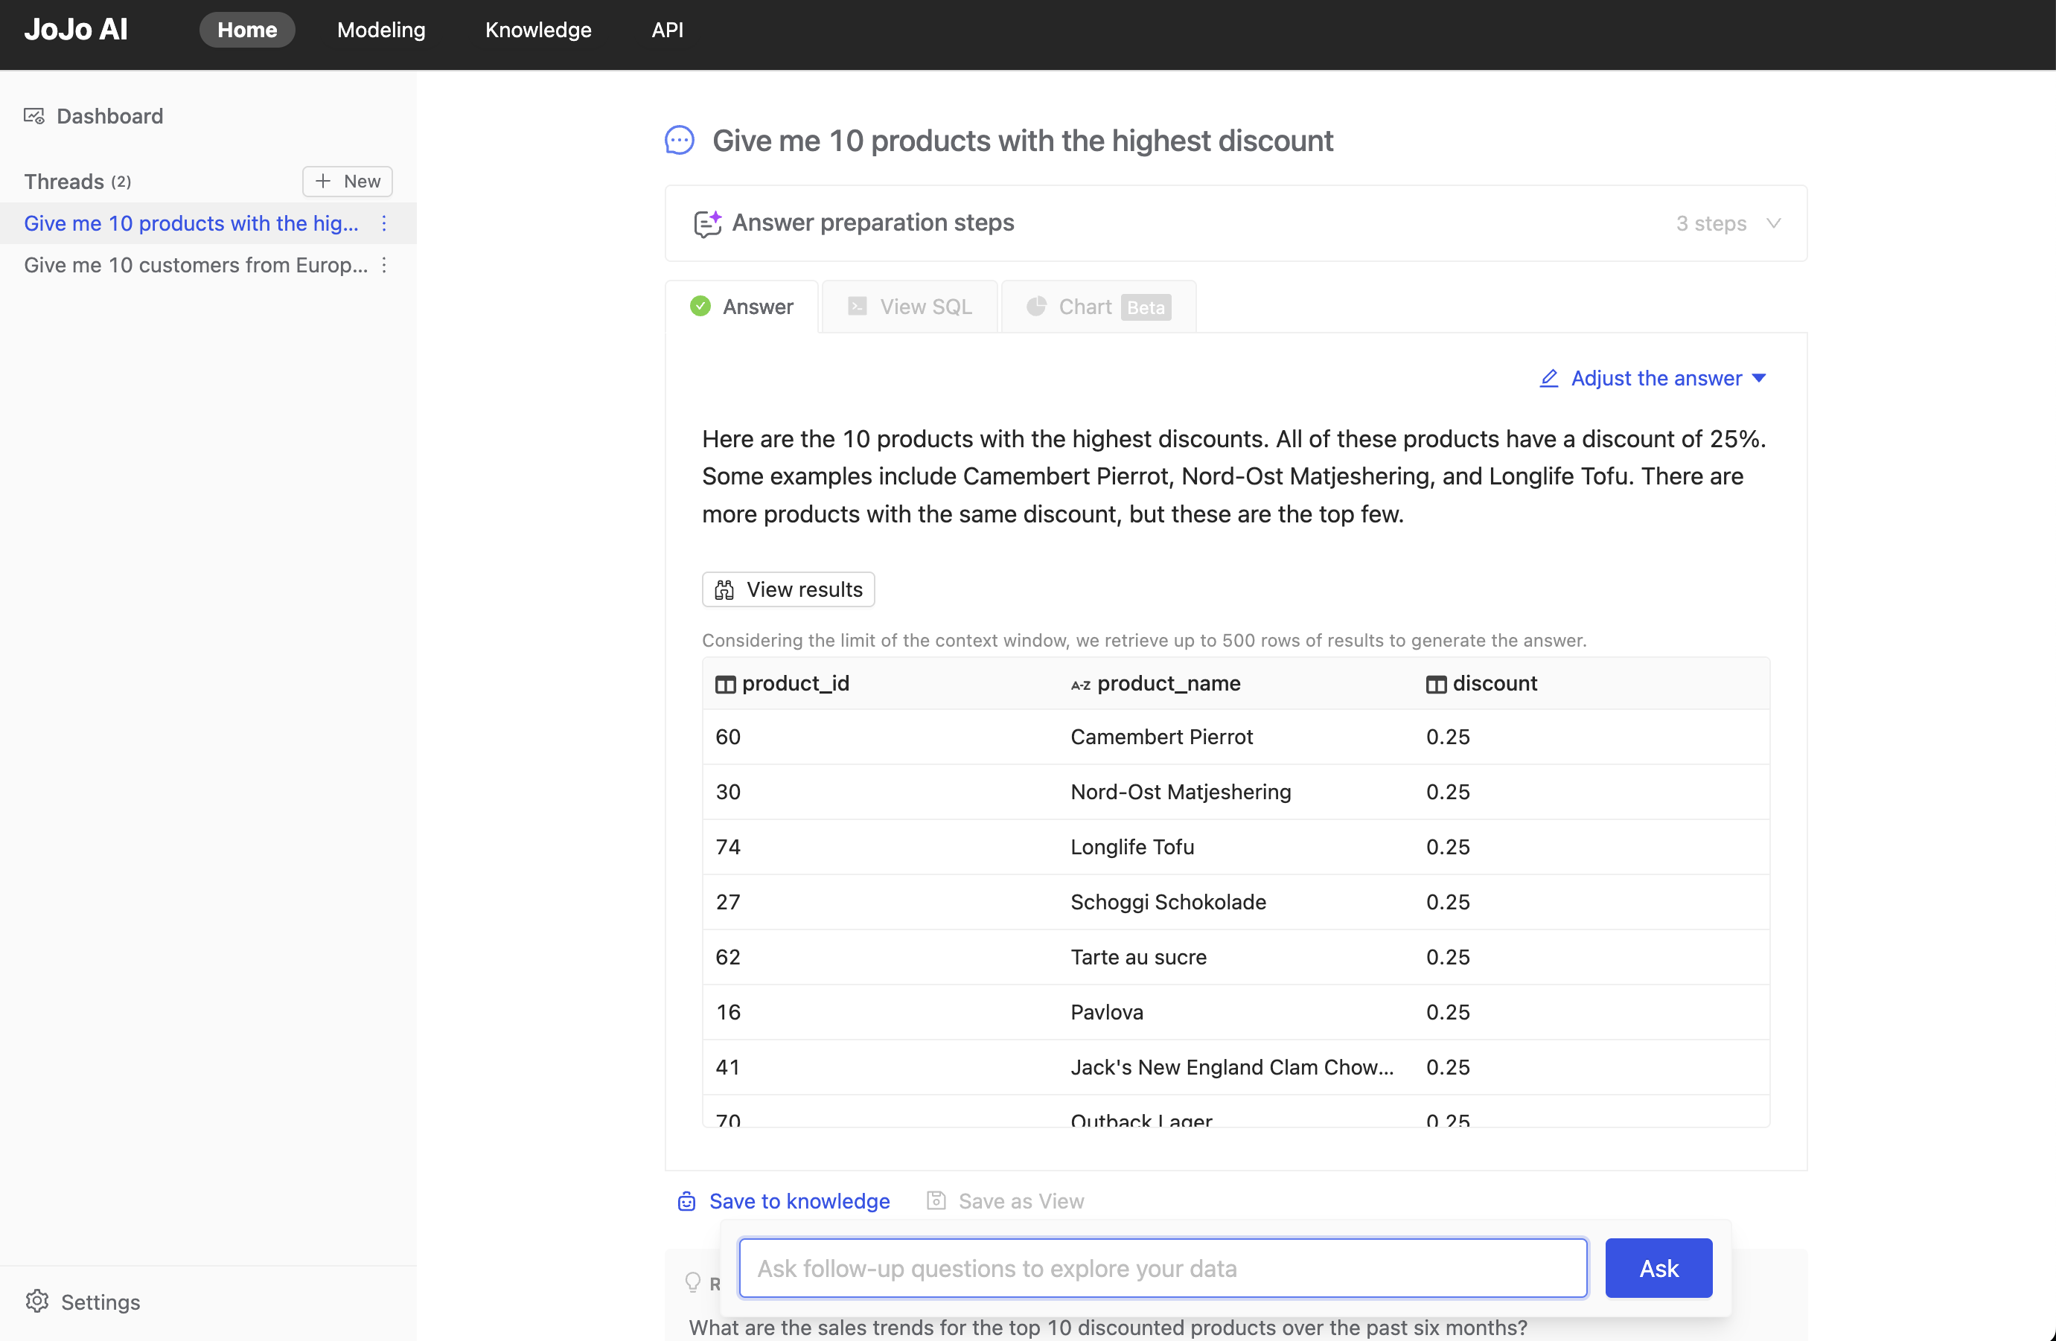Navigate to the Knowledge section
This screenshot has width=2056, height=1341.
tap(537, 28)
